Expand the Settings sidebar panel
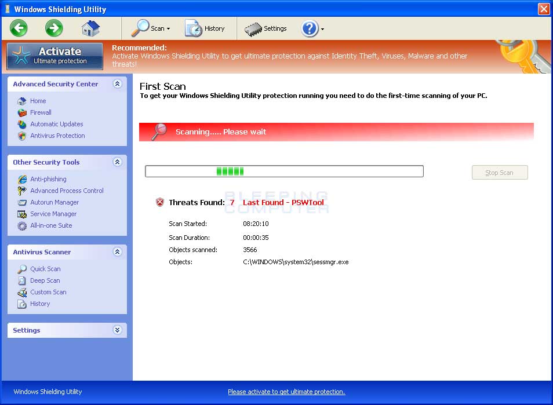This screenshot has width=553, height=405. (118, 330)
